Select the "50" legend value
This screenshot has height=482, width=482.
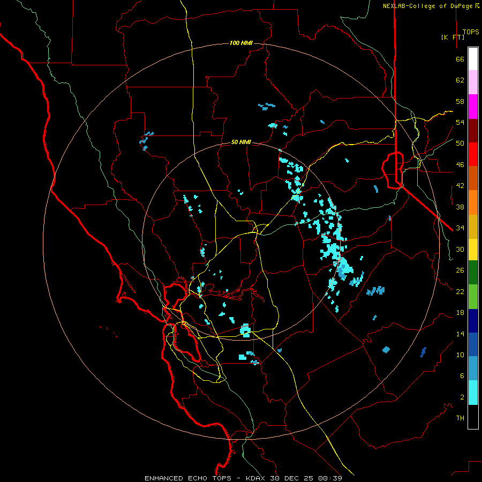[x=460, y=143]
